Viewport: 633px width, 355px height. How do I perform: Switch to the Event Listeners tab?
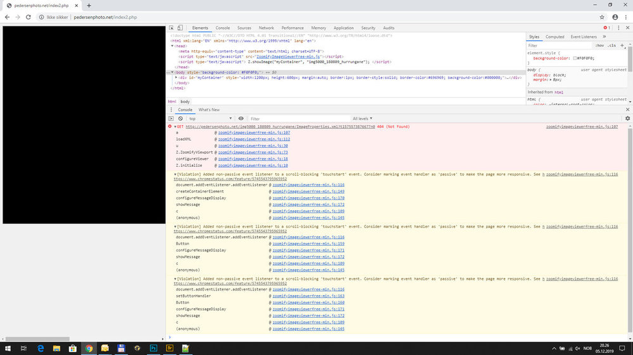coord(583,37)
